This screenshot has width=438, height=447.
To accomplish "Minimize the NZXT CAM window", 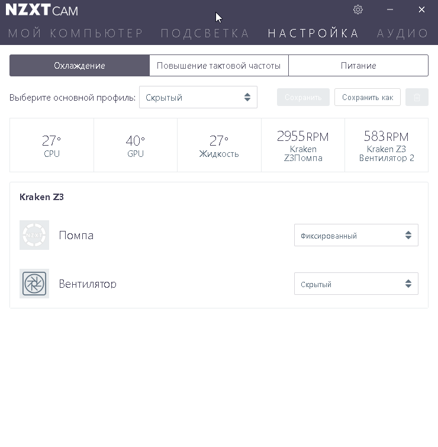I will click(x=390, y=9).
